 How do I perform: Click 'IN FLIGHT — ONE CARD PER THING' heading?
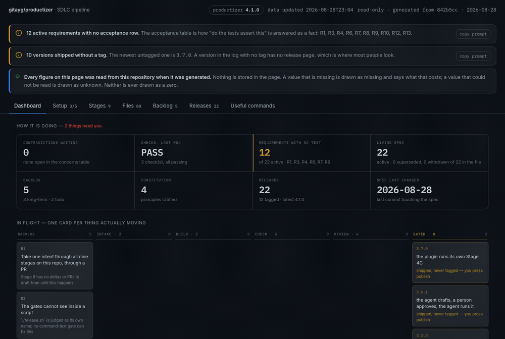81,222
